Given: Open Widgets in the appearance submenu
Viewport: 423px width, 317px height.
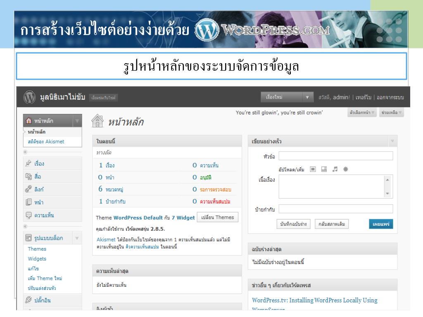Looking at the screenshot, I should click(37, 259).
